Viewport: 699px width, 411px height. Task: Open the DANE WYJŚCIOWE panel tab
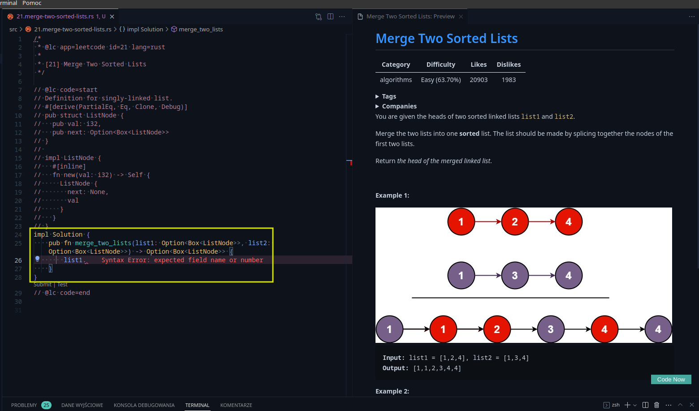(x=82, y=405)
